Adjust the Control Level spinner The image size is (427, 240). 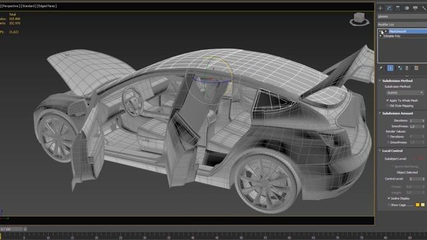pos(424,179)
